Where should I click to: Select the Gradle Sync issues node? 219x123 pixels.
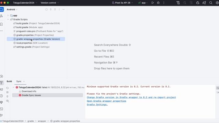click(x=48, y=95)
